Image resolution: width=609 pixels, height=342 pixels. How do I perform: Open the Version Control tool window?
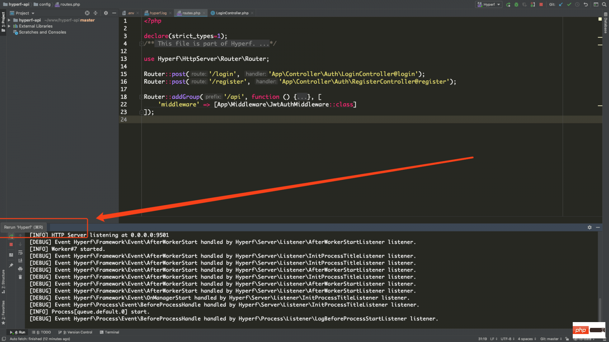tap(75, 332)
